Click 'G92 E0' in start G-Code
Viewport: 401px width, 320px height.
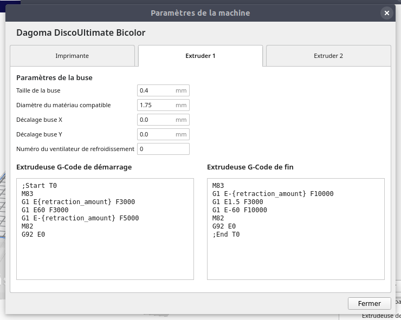click(x=33, y=234)
